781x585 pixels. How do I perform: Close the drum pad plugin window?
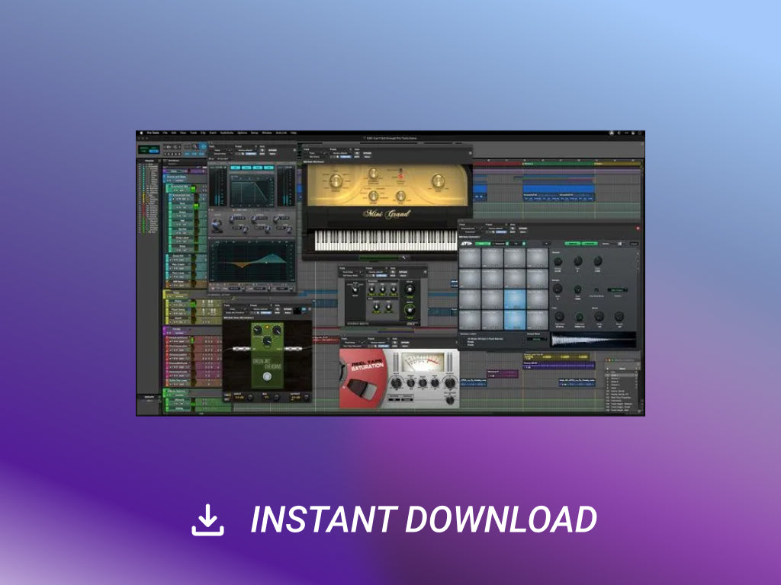coord(638,229)
